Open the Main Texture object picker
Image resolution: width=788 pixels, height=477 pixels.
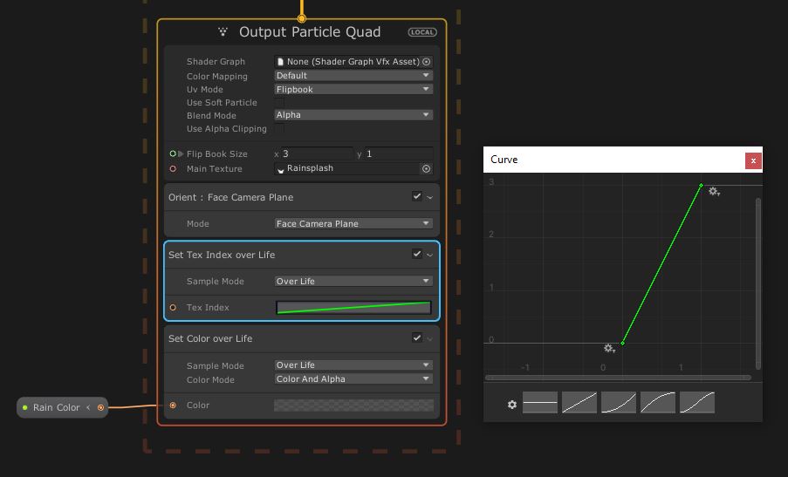point(427,169)
